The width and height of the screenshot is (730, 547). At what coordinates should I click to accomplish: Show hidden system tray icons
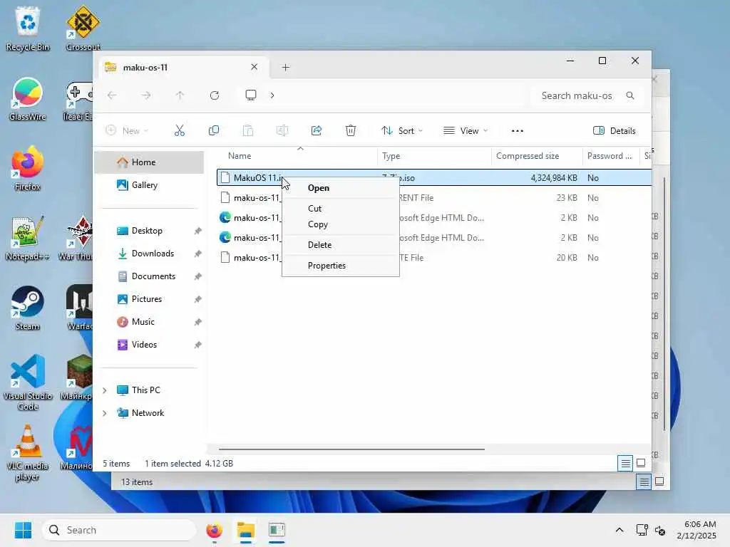620,530
